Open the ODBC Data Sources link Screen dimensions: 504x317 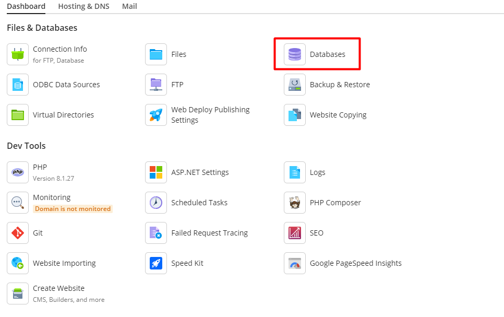pyautogui.click(x=66, y=85)
